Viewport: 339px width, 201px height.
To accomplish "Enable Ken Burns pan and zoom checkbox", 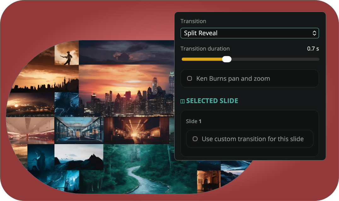I will point(190,79).
